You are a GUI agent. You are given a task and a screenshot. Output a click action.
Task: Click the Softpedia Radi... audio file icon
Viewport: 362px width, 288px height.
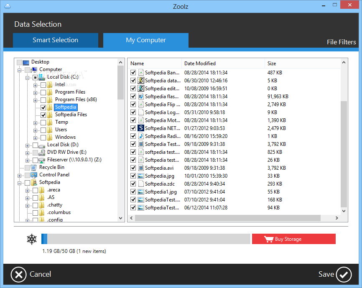141,136
